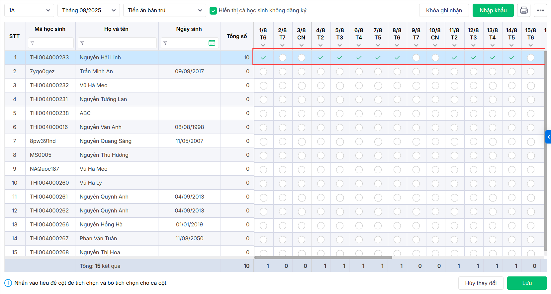Select the name Nguyễn Thị Hoa
Image resolution: width=551 pixels, height=294 pixels.
point(100,252)
